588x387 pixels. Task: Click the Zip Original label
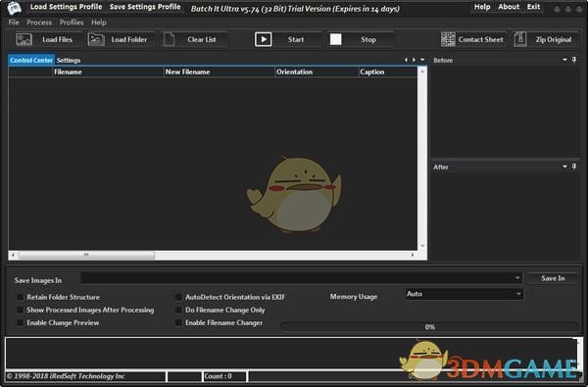(x=554, y=39)
